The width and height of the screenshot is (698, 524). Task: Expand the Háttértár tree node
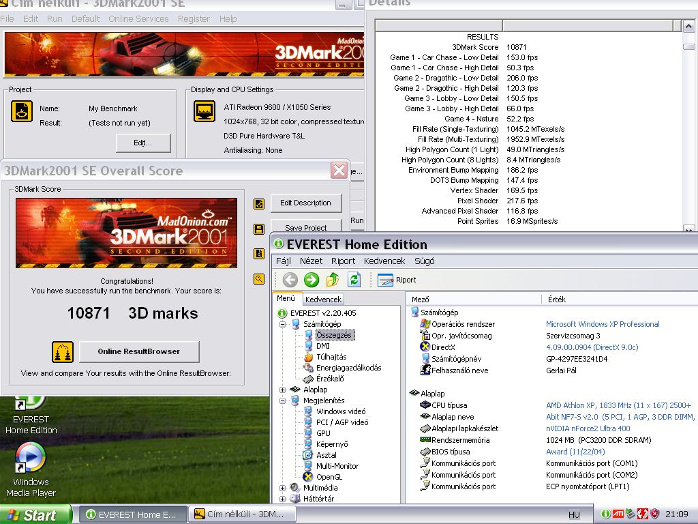282,499
